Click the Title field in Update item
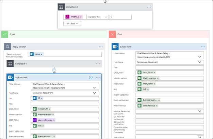 click(x=65, y=104)
